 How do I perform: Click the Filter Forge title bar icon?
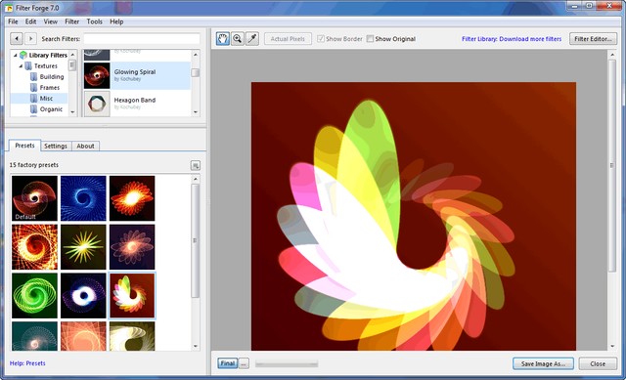pos(9,8)
